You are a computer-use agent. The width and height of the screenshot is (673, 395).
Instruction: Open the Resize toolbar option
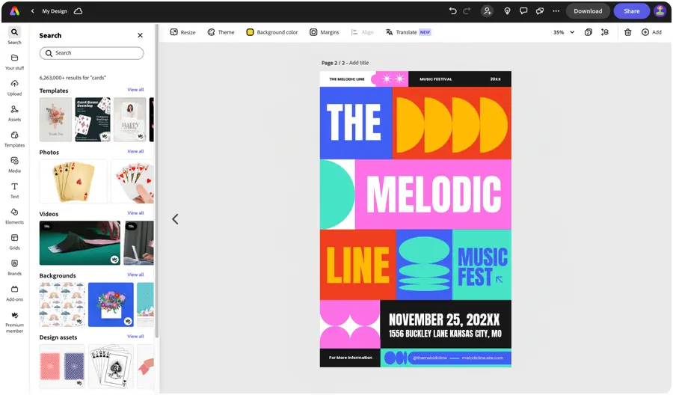pyautogui.click(x=183, y=32)
